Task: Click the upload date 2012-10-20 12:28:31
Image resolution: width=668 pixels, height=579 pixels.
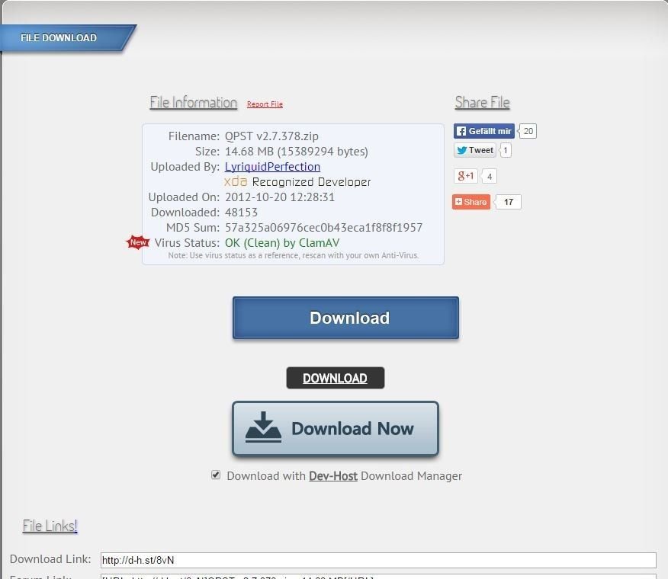Action: coord(280,197)
